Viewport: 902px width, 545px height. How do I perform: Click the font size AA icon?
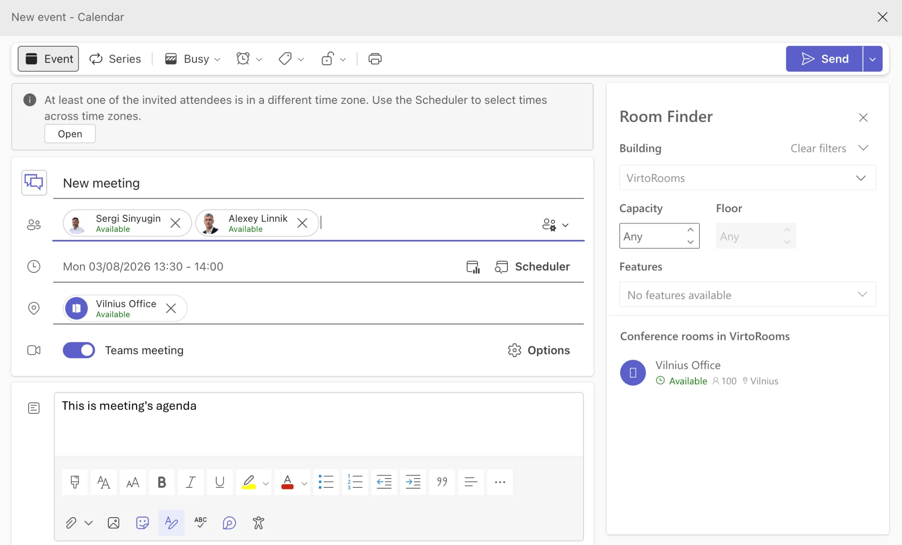tap(133, 482)
